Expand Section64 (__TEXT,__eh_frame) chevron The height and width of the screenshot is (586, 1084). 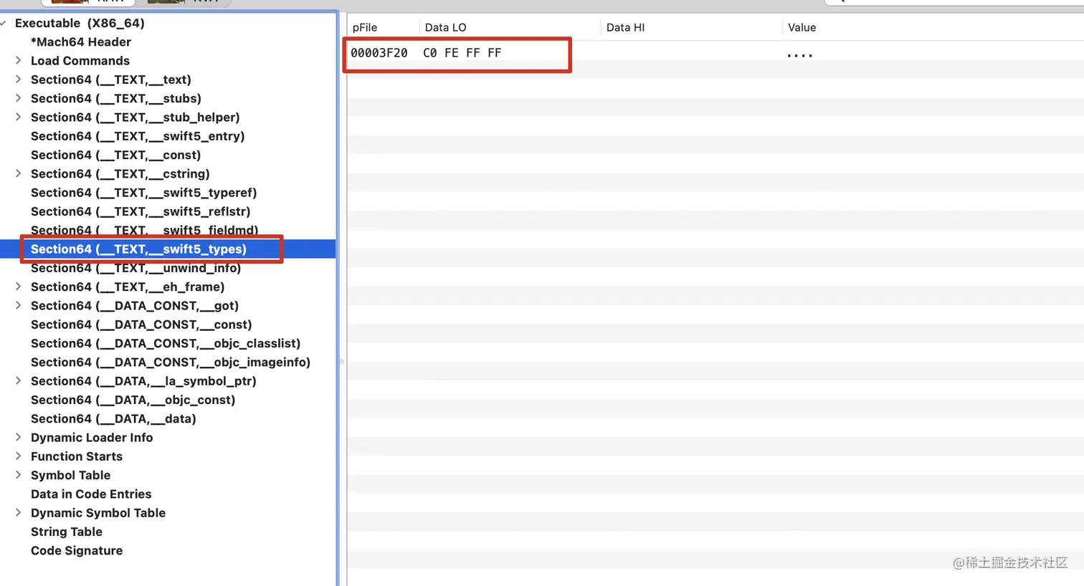pos(18,287)
